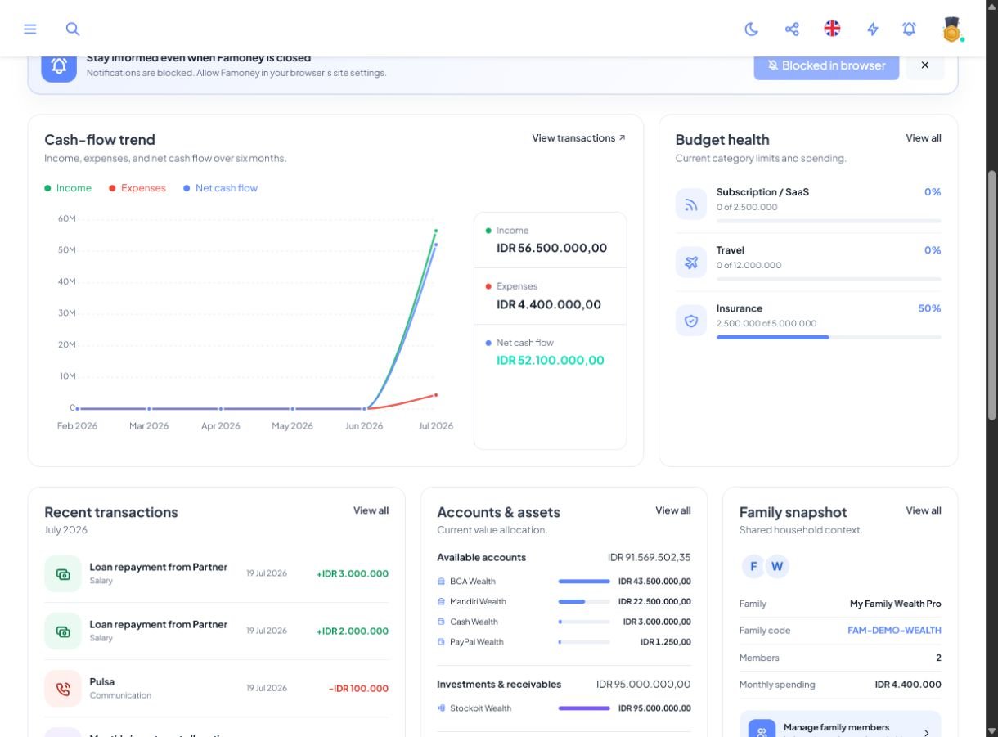Viewport: 998px width, 737px height.
Task: Open View transactions link
Action: click(578, 138)
